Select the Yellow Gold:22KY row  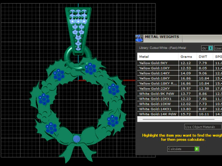coord(179,89)
